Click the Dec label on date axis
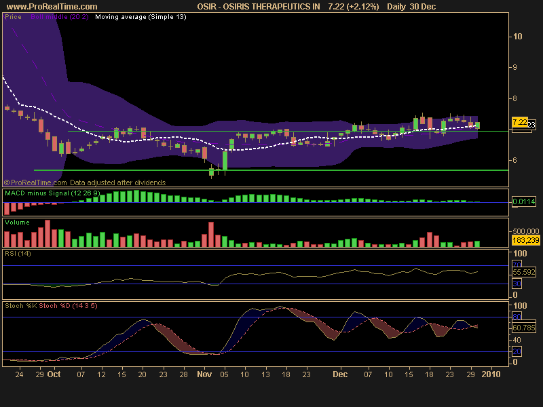This screenshot has height=407, width=543. pos(340,374)
